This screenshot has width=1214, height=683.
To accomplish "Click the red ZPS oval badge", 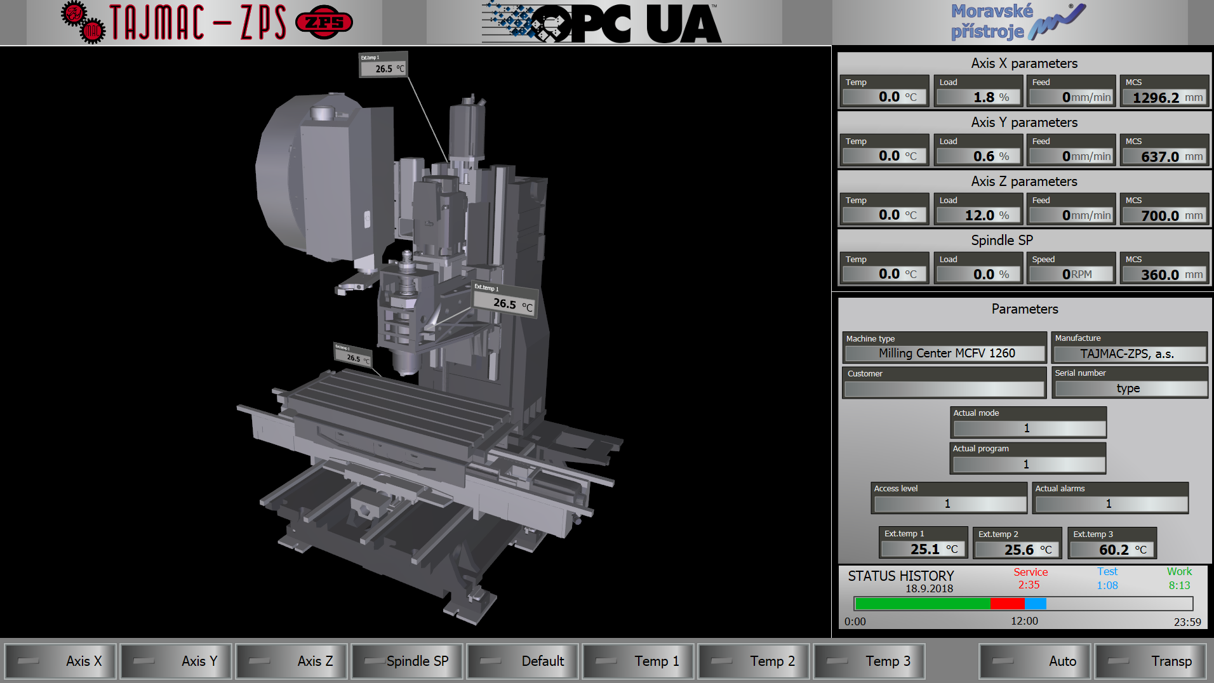I will [324, 22].
